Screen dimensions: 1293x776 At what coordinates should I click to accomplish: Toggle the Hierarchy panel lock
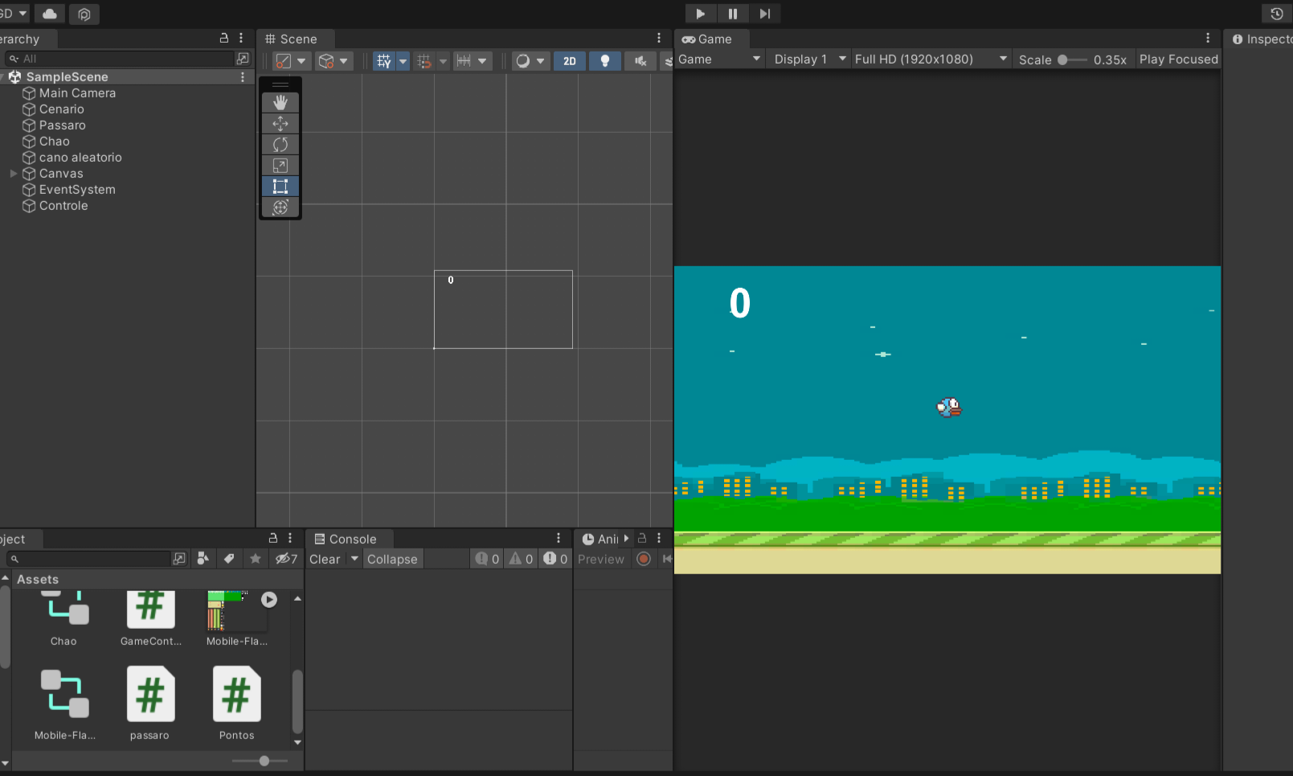(224, 38)
